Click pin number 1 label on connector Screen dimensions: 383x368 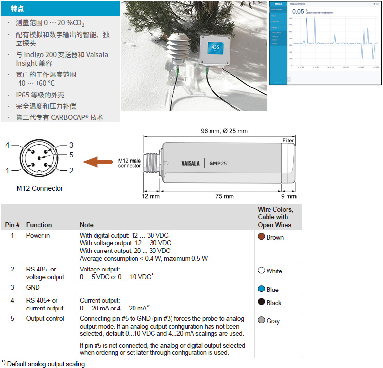[x=7, y=170]
